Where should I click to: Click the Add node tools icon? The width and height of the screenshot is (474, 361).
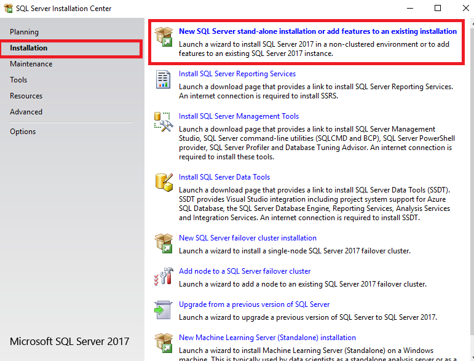click(164, 276)
